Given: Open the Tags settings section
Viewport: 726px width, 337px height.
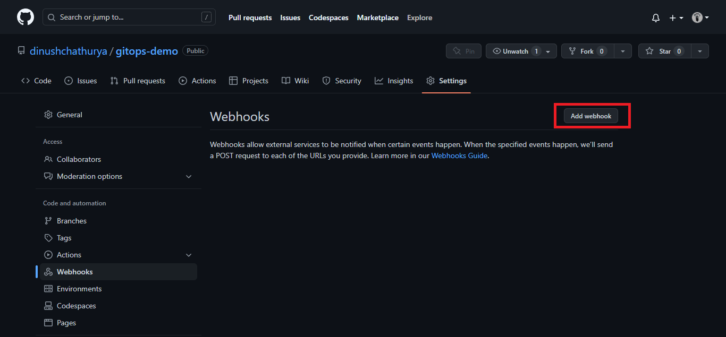Looking at the screenshot, I should [63, 237].
